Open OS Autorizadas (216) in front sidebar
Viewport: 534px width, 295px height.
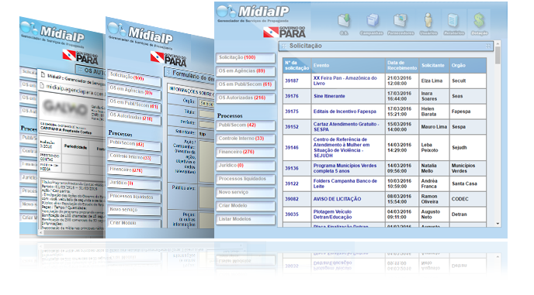click(245, 98)
